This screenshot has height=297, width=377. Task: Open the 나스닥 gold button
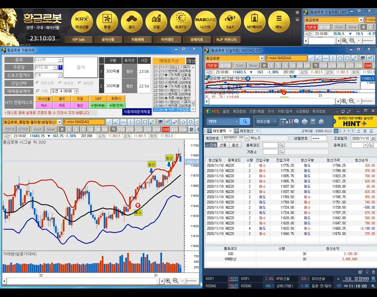(205, 22)
